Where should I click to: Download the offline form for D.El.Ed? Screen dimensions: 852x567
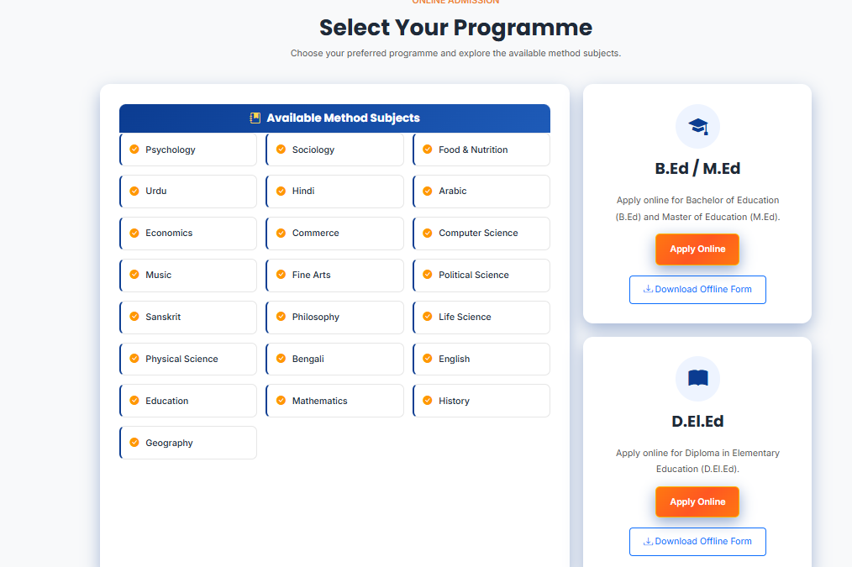tap(697, 542)
